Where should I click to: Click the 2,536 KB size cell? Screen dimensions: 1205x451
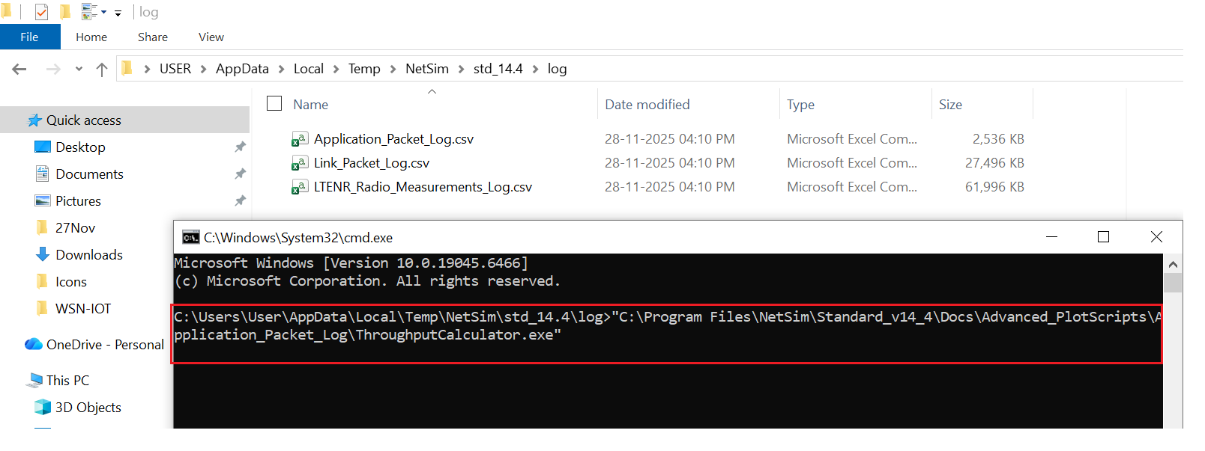point(998,139)
